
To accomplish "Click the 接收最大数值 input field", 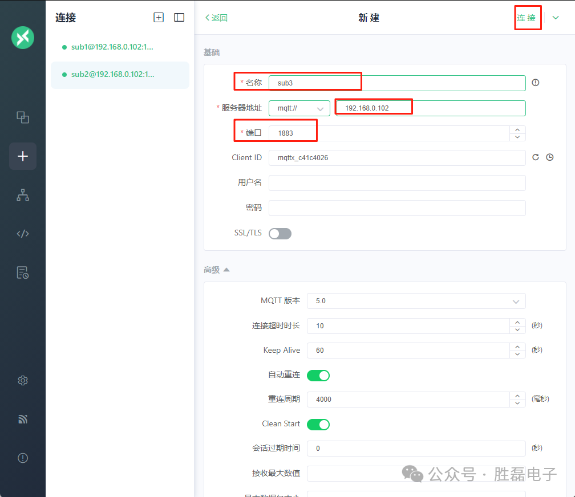I will pyautogui.click(x=416, y=474).
